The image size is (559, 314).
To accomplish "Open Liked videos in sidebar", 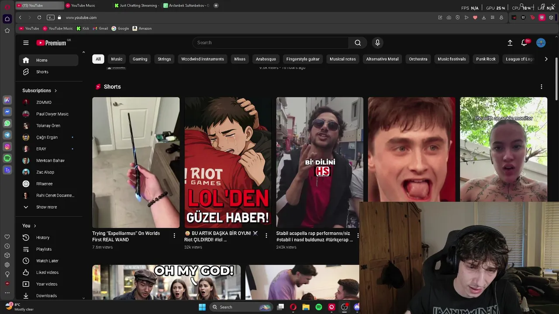I will coord(48,273).
